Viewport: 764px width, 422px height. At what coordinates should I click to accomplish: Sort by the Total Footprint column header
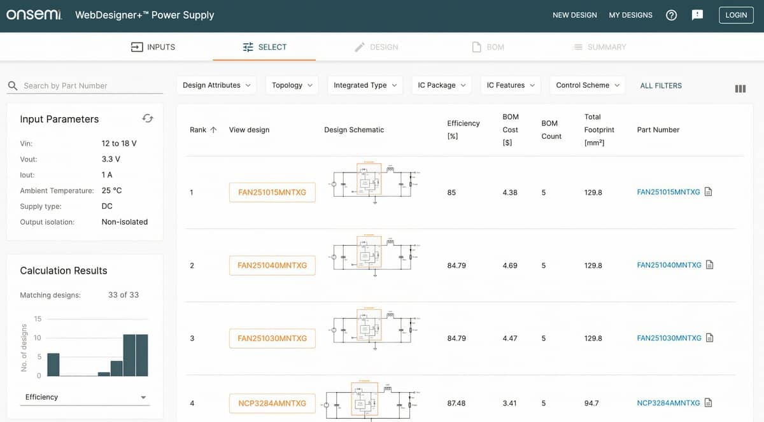tap(600, 130)
